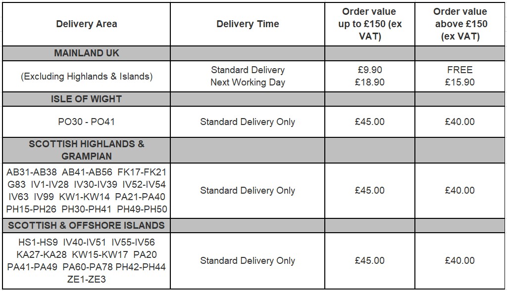Select the KW15-KW17 postcode range
The height and width of the screenshot is (291, 507).
100,254
